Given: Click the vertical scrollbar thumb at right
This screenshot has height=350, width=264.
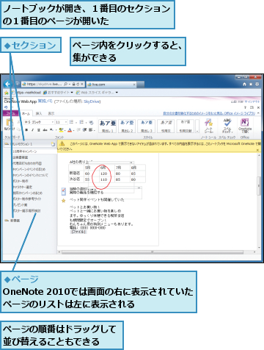Looking at the screenshot, I should 259,186.
